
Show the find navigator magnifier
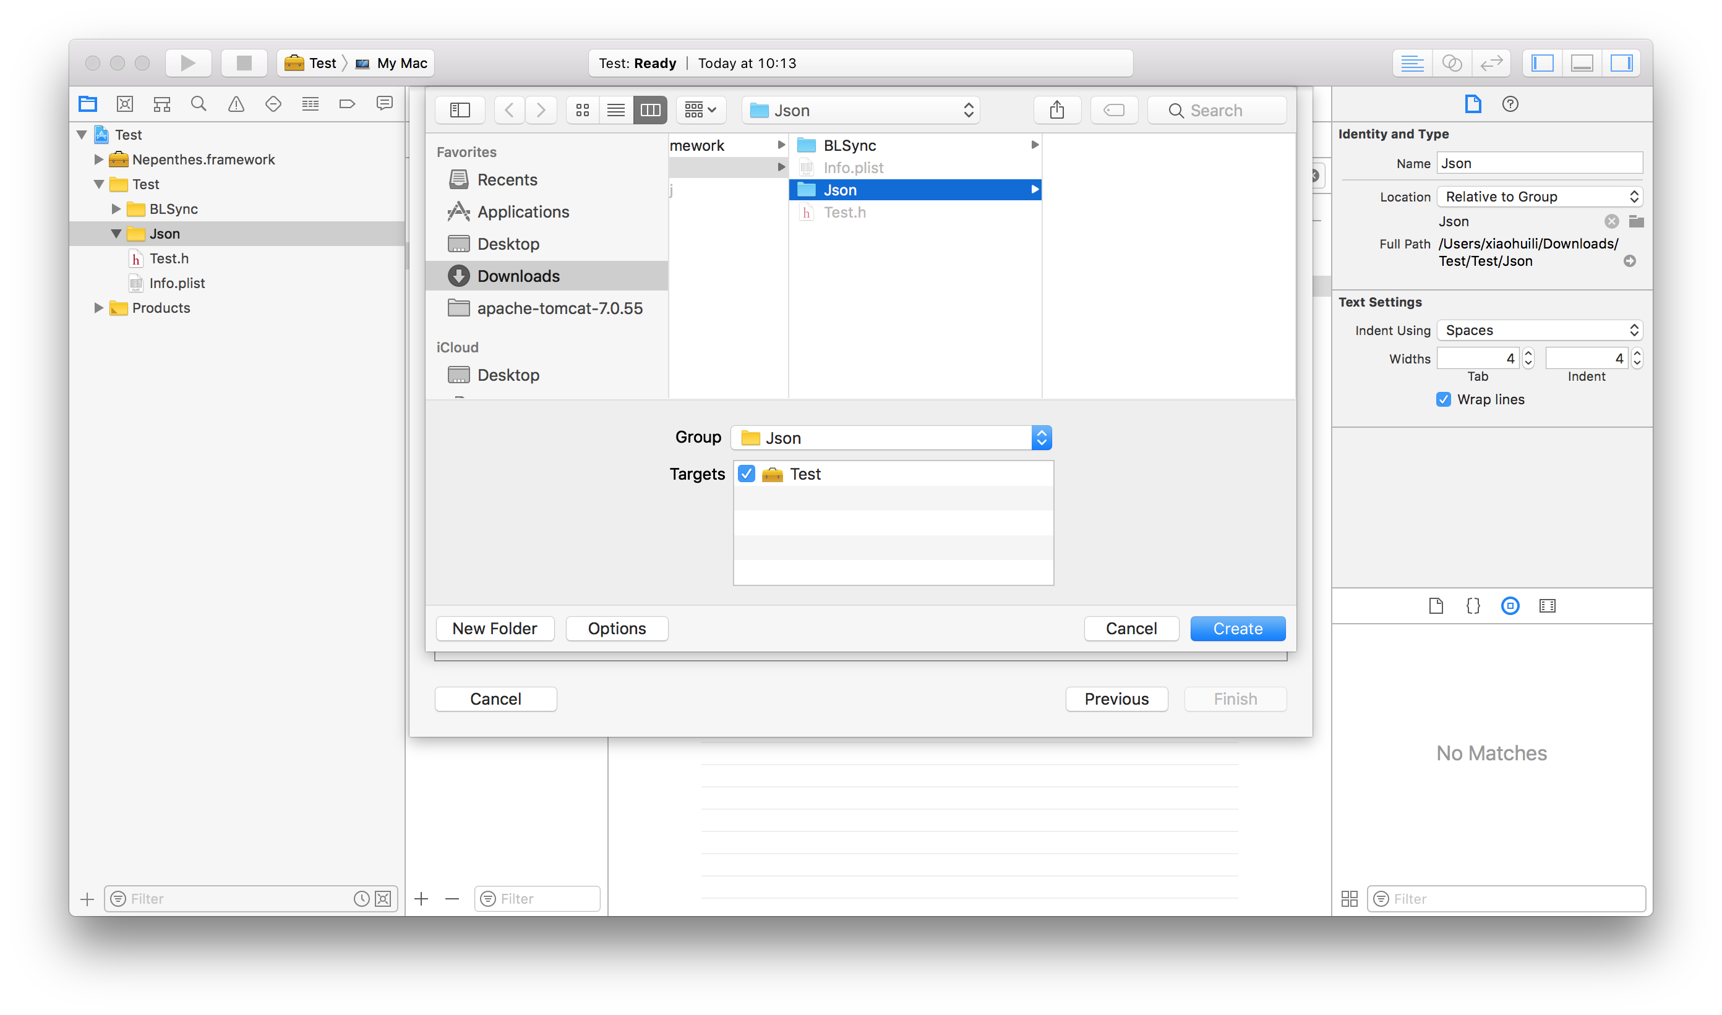(x=199, y=104)
